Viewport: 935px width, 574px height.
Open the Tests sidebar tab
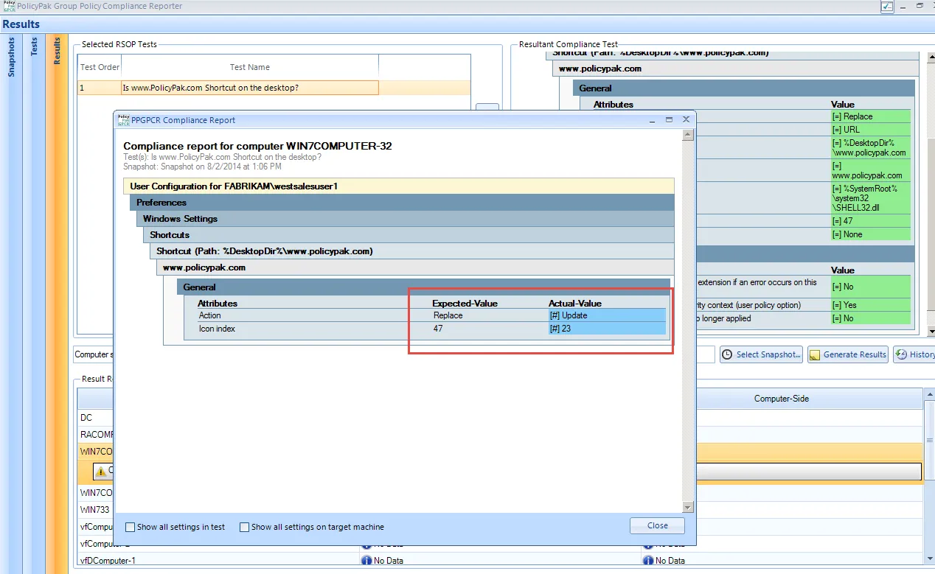34,47
